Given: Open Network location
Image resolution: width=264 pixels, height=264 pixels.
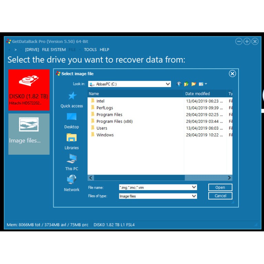Looking at the screenshot, I should pos(71,183).
